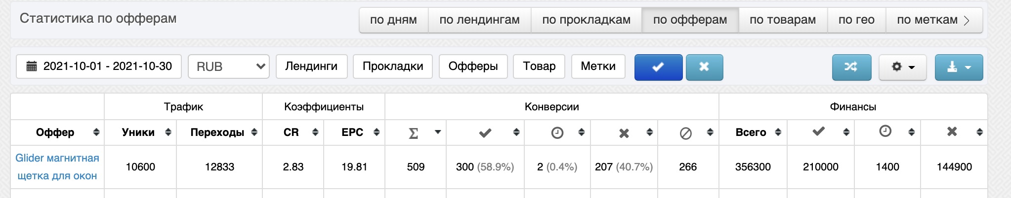Open the download export dropdown
This screenshot has width=1011, height=198.
click(x=959, y=67)
